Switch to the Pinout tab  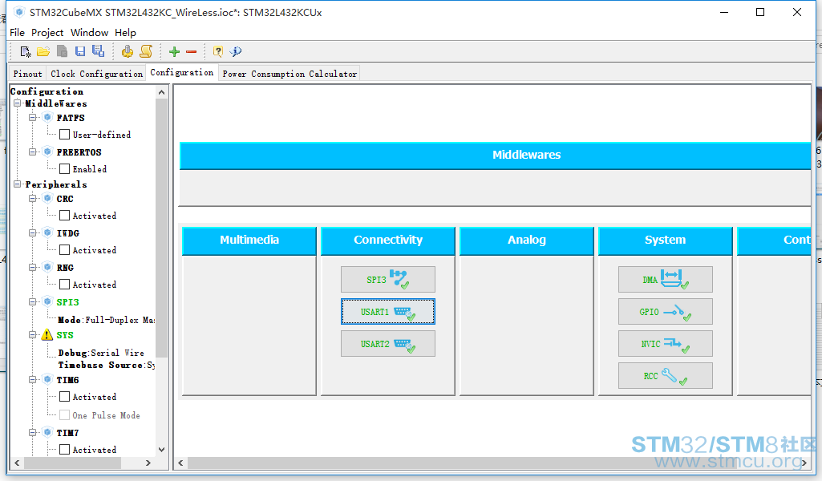point(28,74)
